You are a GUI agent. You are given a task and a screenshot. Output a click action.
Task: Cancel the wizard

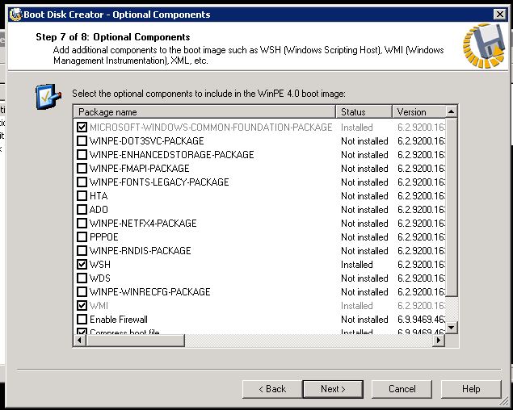[402, 389]
